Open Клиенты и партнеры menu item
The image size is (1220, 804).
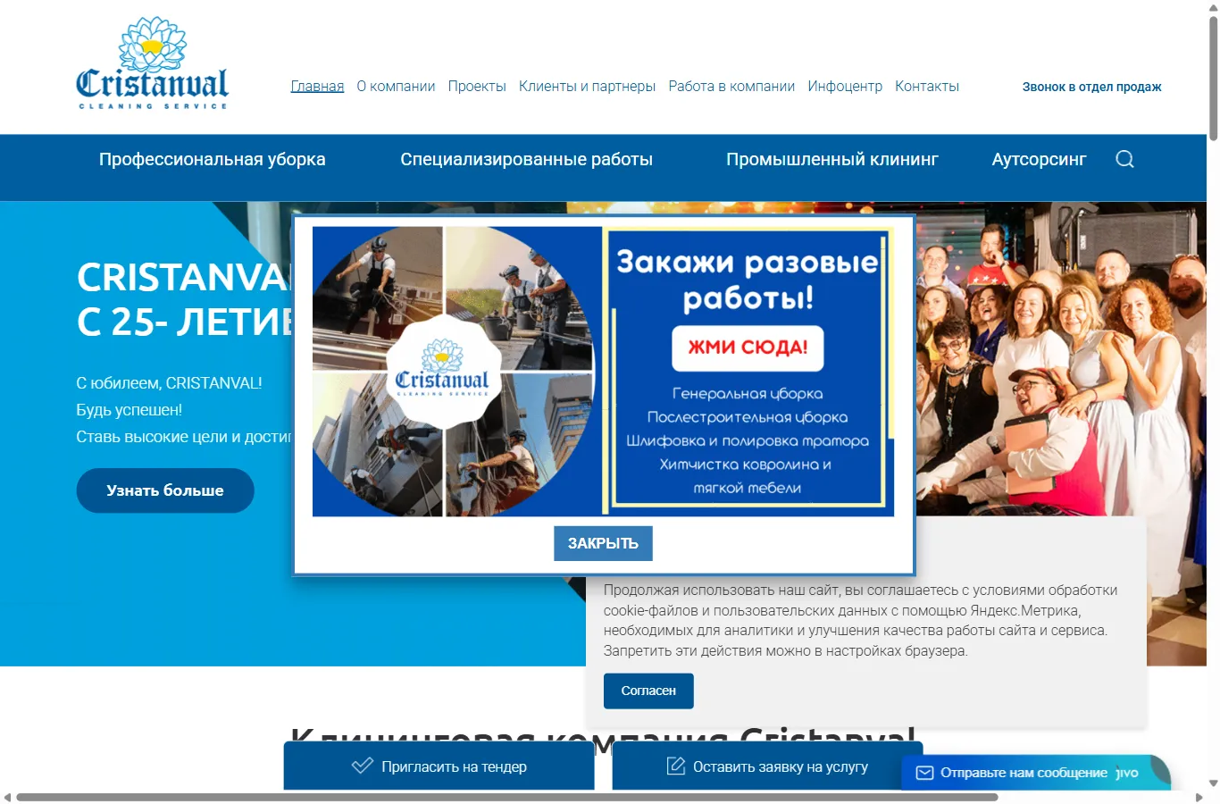587,87
